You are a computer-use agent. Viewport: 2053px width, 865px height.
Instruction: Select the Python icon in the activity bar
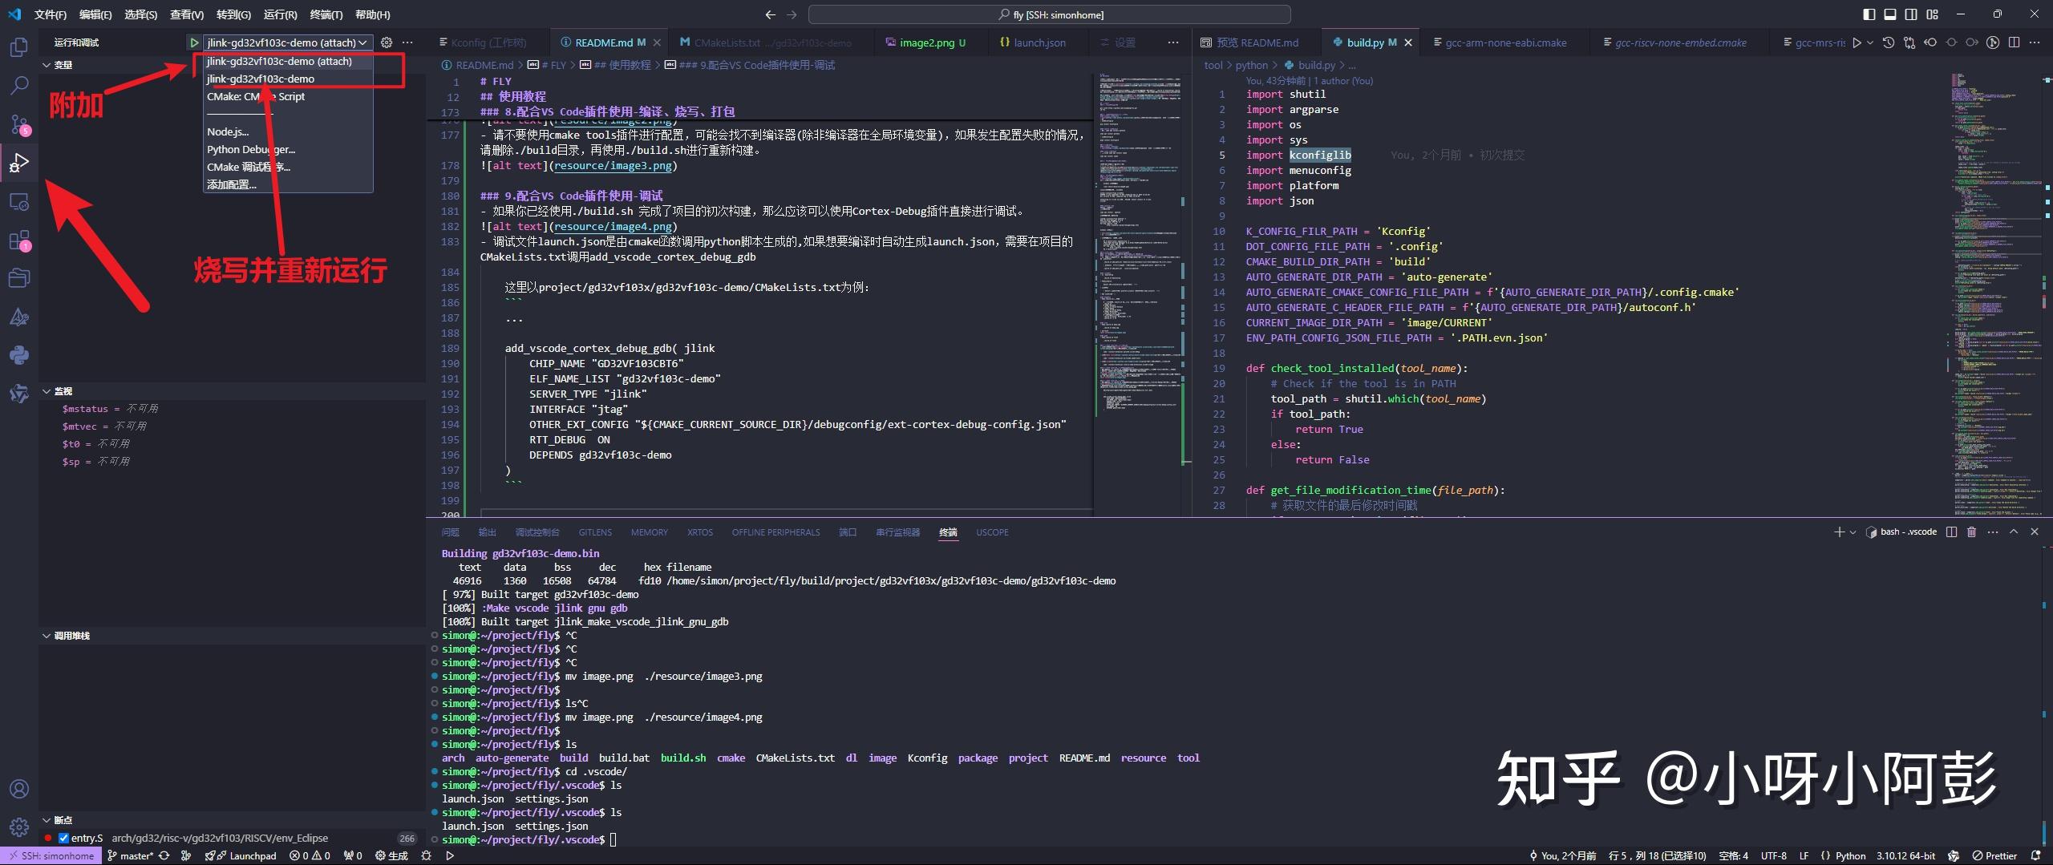18,355
